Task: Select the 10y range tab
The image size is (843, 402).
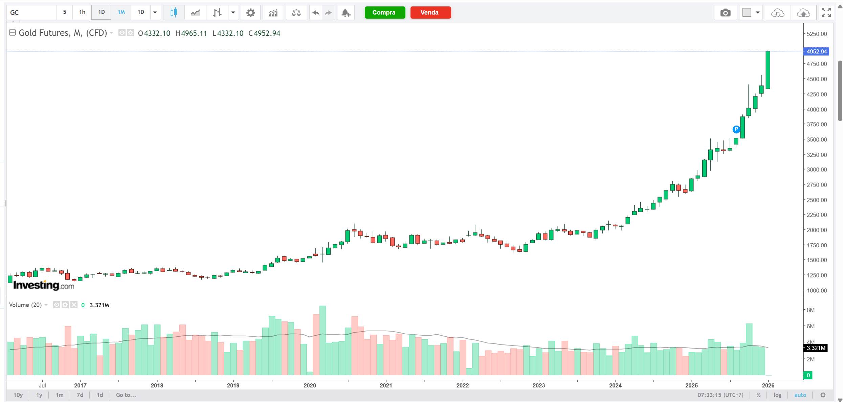Action: (18, 395)
